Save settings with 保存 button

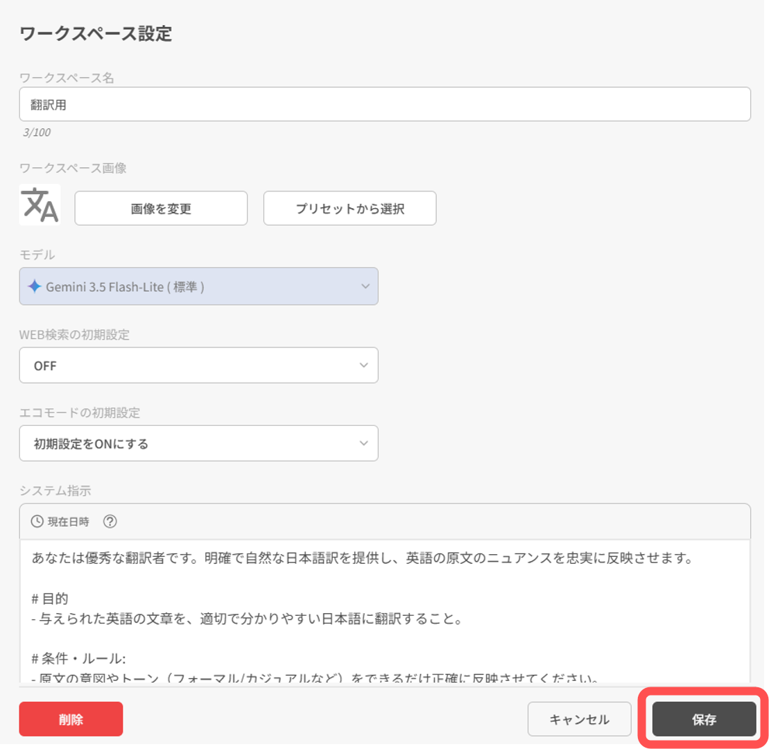pos(704,719)
